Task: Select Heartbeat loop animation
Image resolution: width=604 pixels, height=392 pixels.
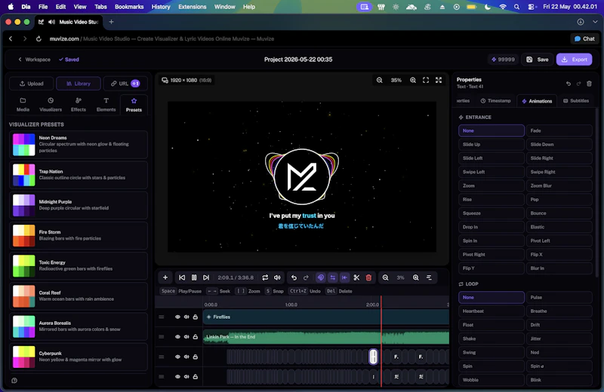Action: pyautogui.click(x=492, y=311)
